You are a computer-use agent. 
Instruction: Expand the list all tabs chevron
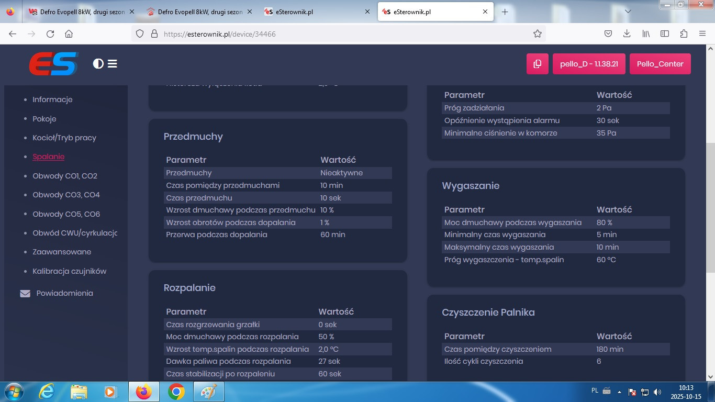coord(628,12)
